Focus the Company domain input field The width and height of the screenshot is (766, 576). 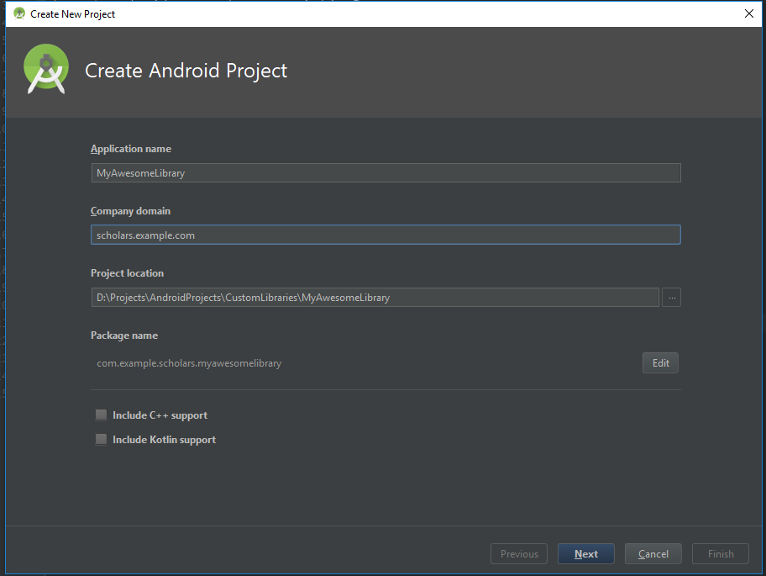coord(386,235)
